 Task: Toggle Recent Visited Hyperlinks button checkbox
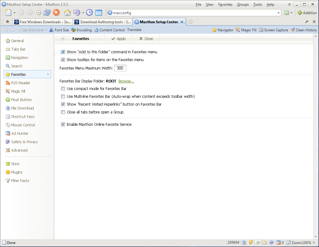point(63,104)
